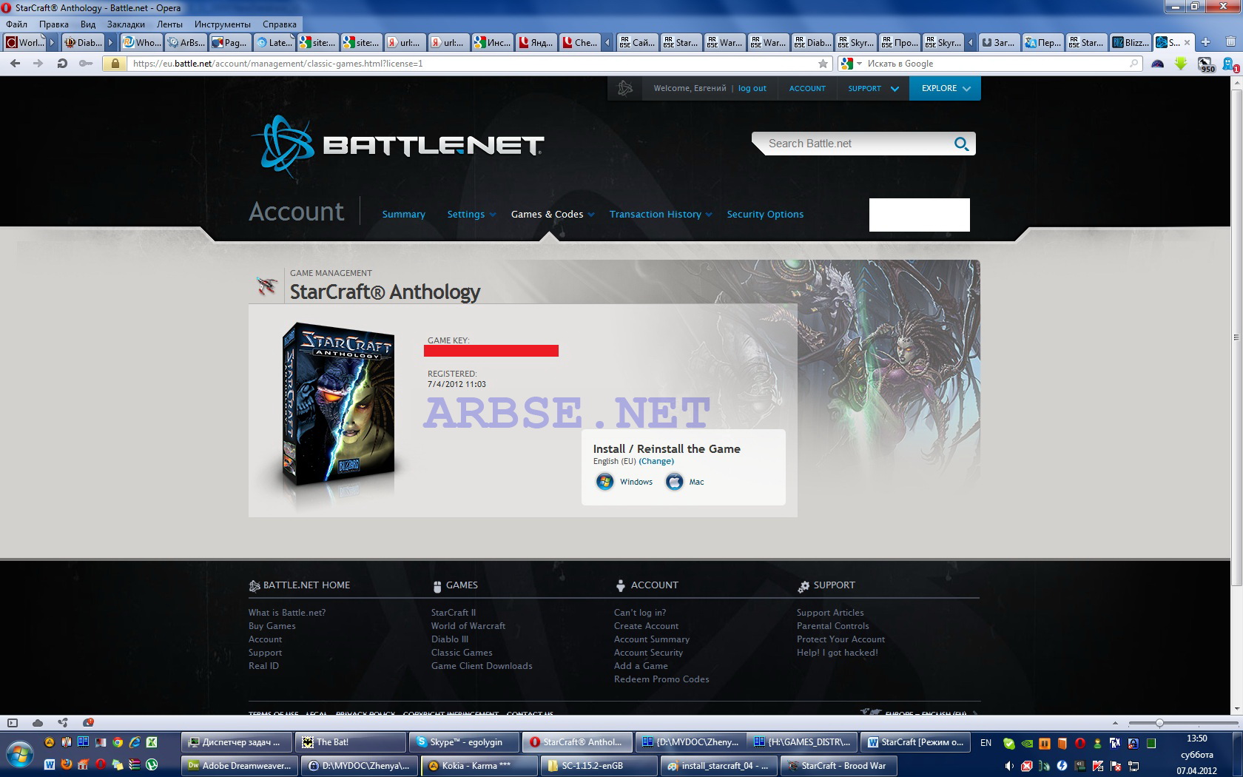Open the closed tabs trash icon
Image resolution: width=1243 pixels, height=777 pixels.
(1230, 42)
